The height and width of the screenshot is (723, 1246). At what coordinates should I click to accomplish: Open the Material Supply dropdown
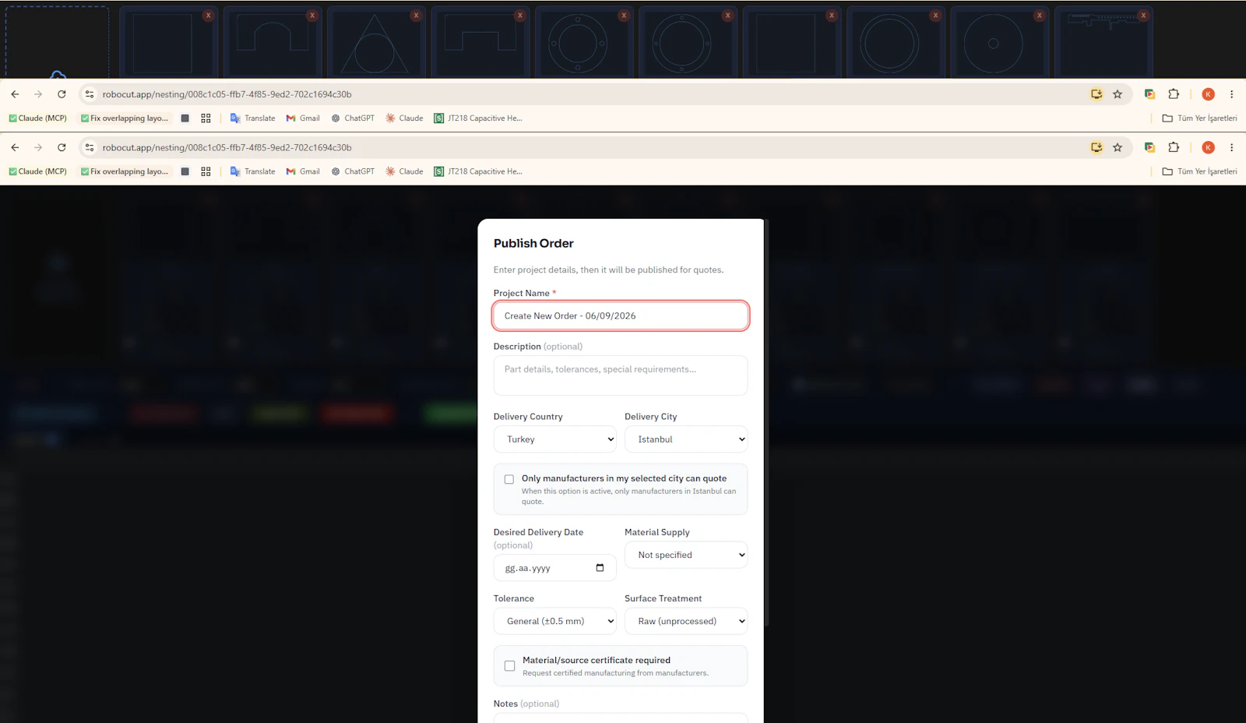click(686, 555)
